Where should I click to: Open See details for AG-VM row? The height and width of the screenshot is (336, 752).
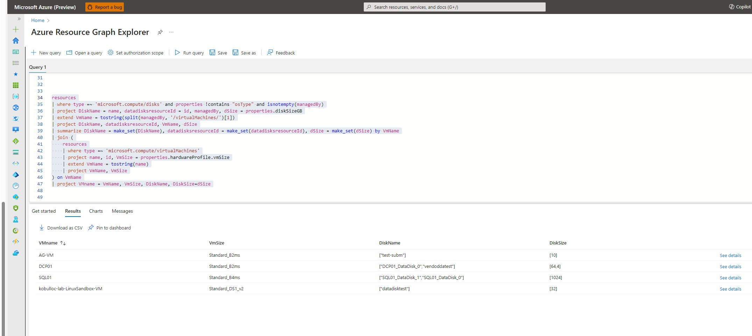point(730,255)
